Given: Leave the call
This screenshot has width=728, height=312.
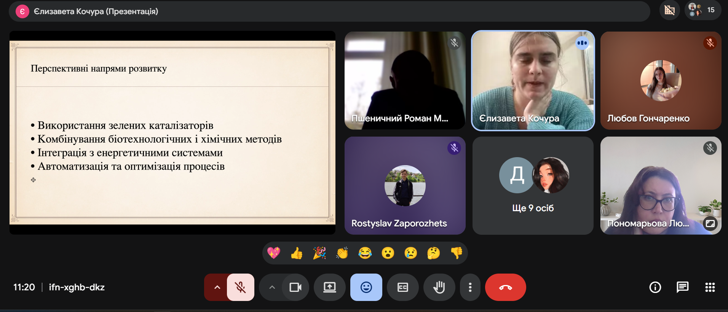Looking at the screenshot, I should point(505,287).
